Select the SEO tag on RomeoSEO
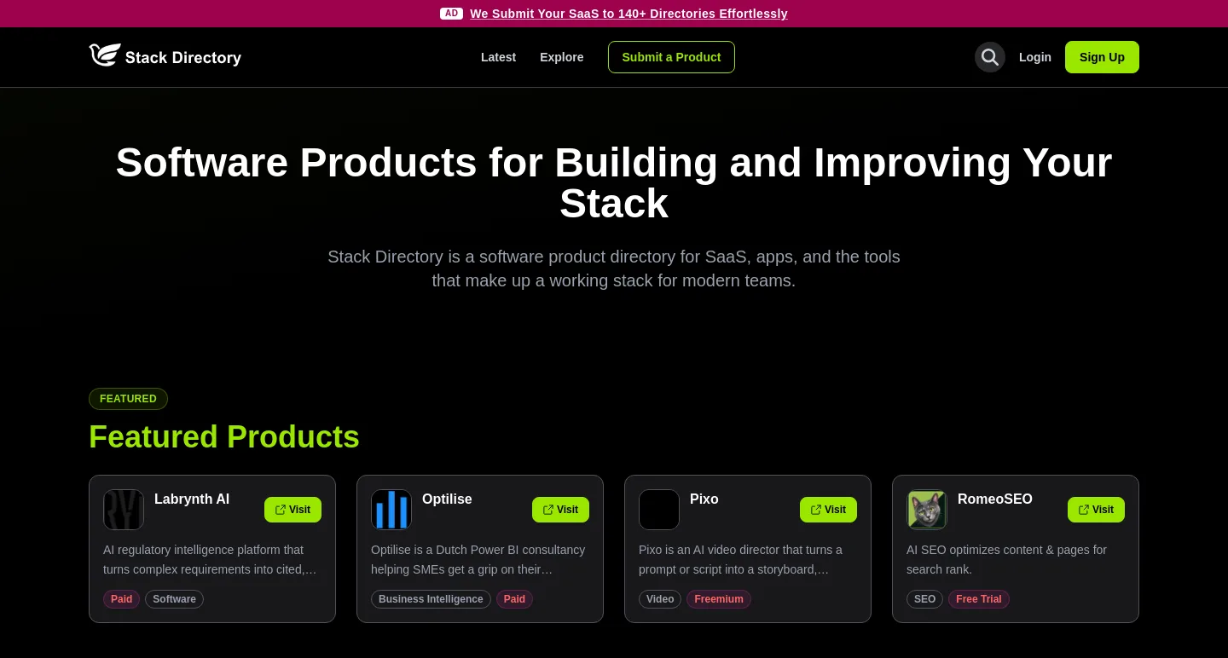This screenshot has width=1228, height=658. pyautogui.click(x=924, y=599)
